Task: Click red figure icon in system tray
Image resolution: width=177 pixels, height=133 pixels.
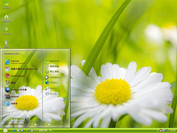Action: pos(161,131)
